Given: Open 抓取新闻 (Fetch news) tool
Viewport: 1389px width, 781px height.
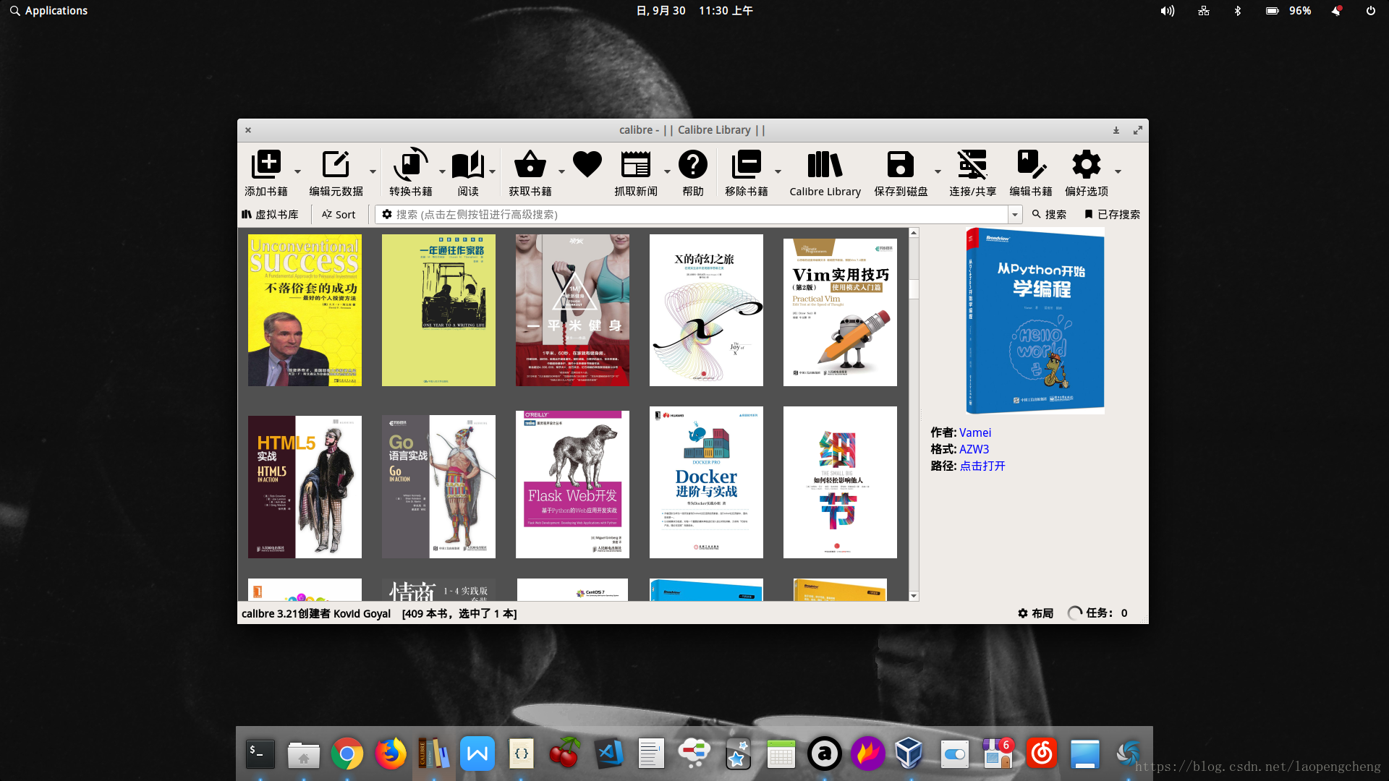Looking at the screenshot, I should point(636,165).
